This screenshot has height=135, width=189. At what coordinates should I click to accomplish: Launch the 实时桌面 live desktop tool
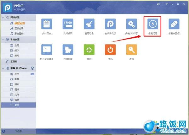point(68,24)
